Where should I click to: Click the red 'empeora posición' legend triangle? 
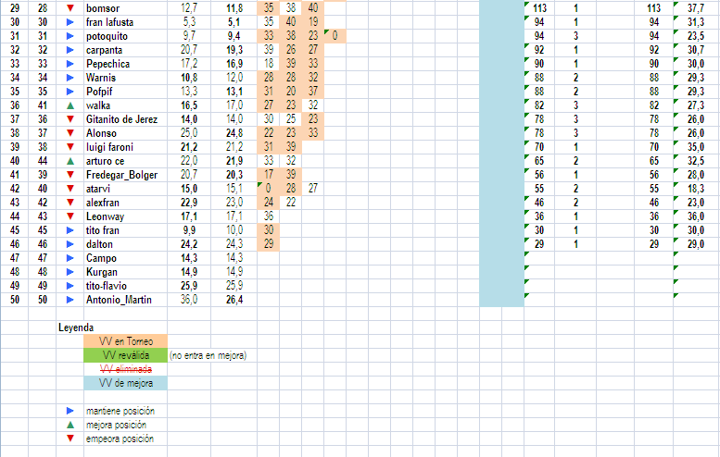click(70, 438)
